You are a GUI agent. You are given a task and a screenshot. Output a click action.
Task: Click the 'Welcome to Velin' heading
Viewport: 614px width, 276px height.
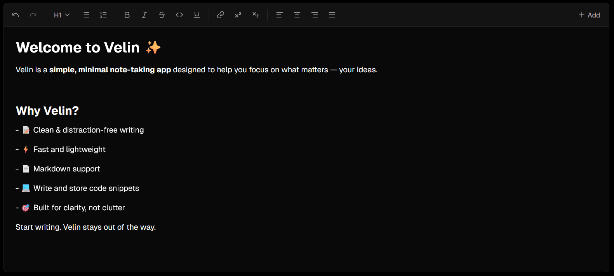coord(88,47)
